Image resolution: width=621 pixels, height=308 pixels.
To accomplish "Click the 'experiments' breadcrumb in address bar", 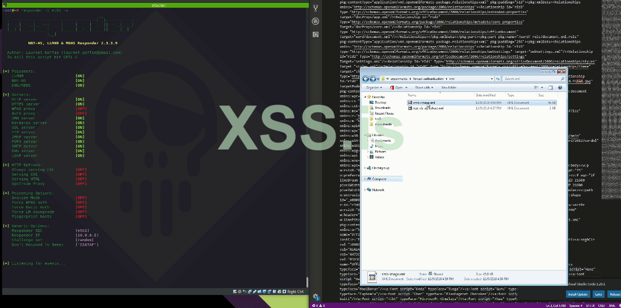I will 398,79.
